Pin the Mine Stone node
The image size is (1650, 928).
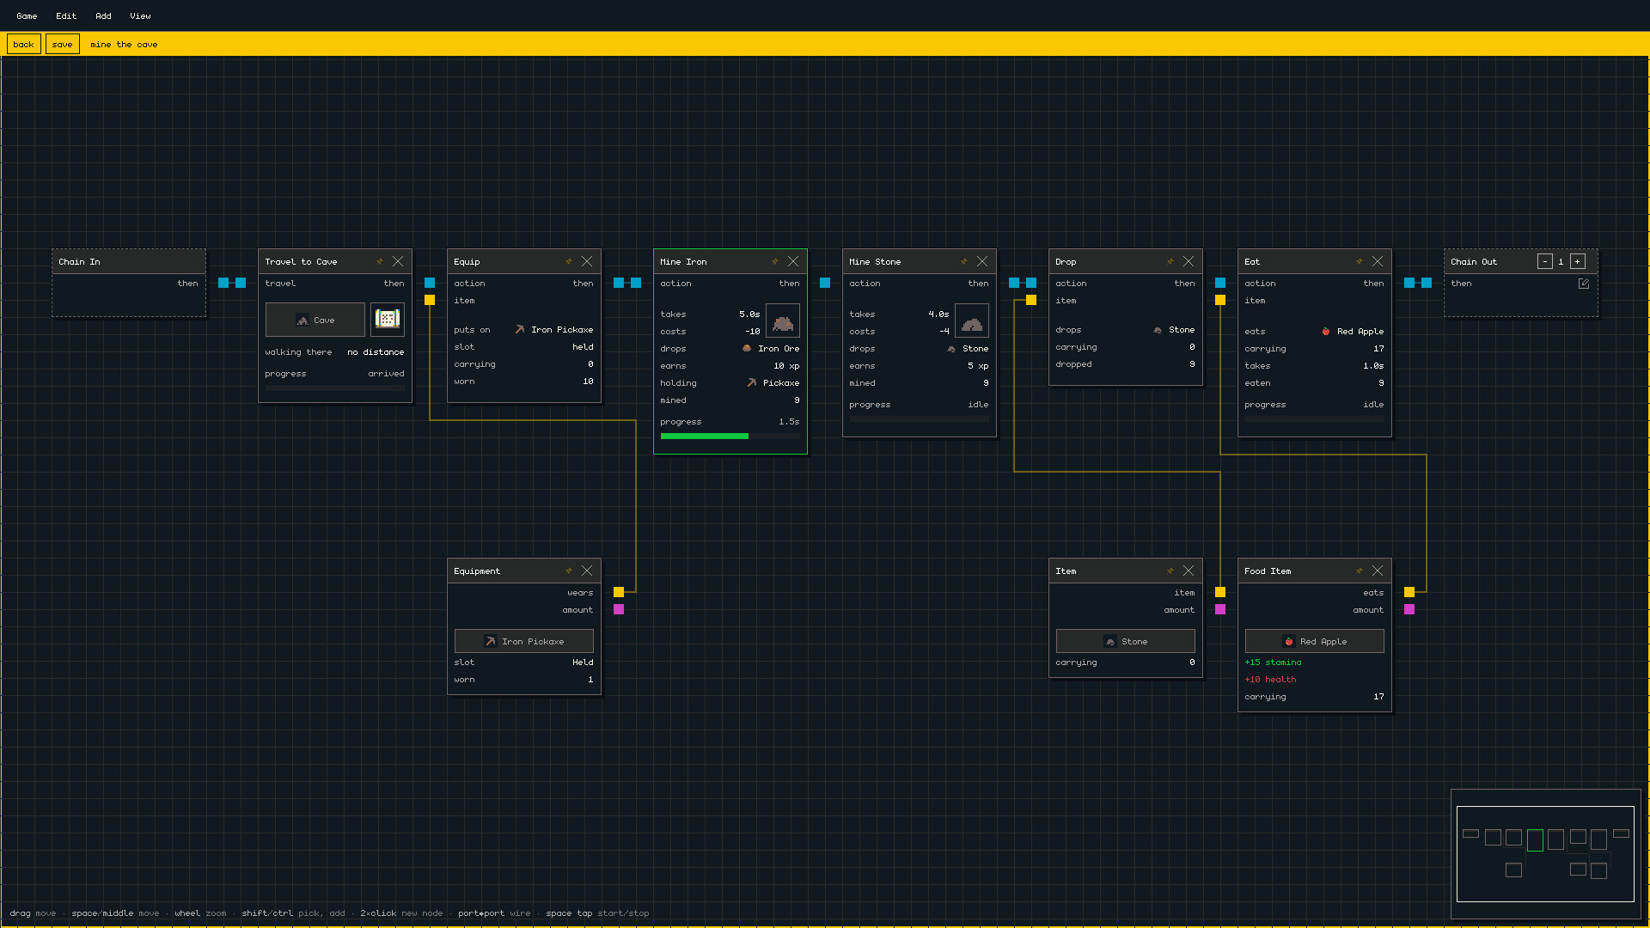click(963, 261)
